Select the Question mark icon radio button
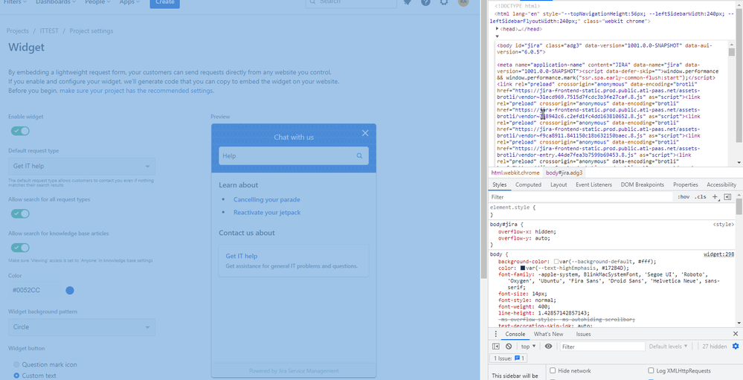743x380 pixels. coord(16,364)
